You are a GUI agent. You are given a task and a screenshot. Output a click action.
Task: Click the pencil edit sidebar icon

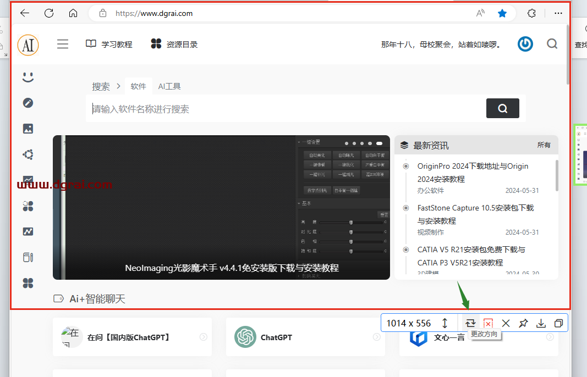click(28, 103)
